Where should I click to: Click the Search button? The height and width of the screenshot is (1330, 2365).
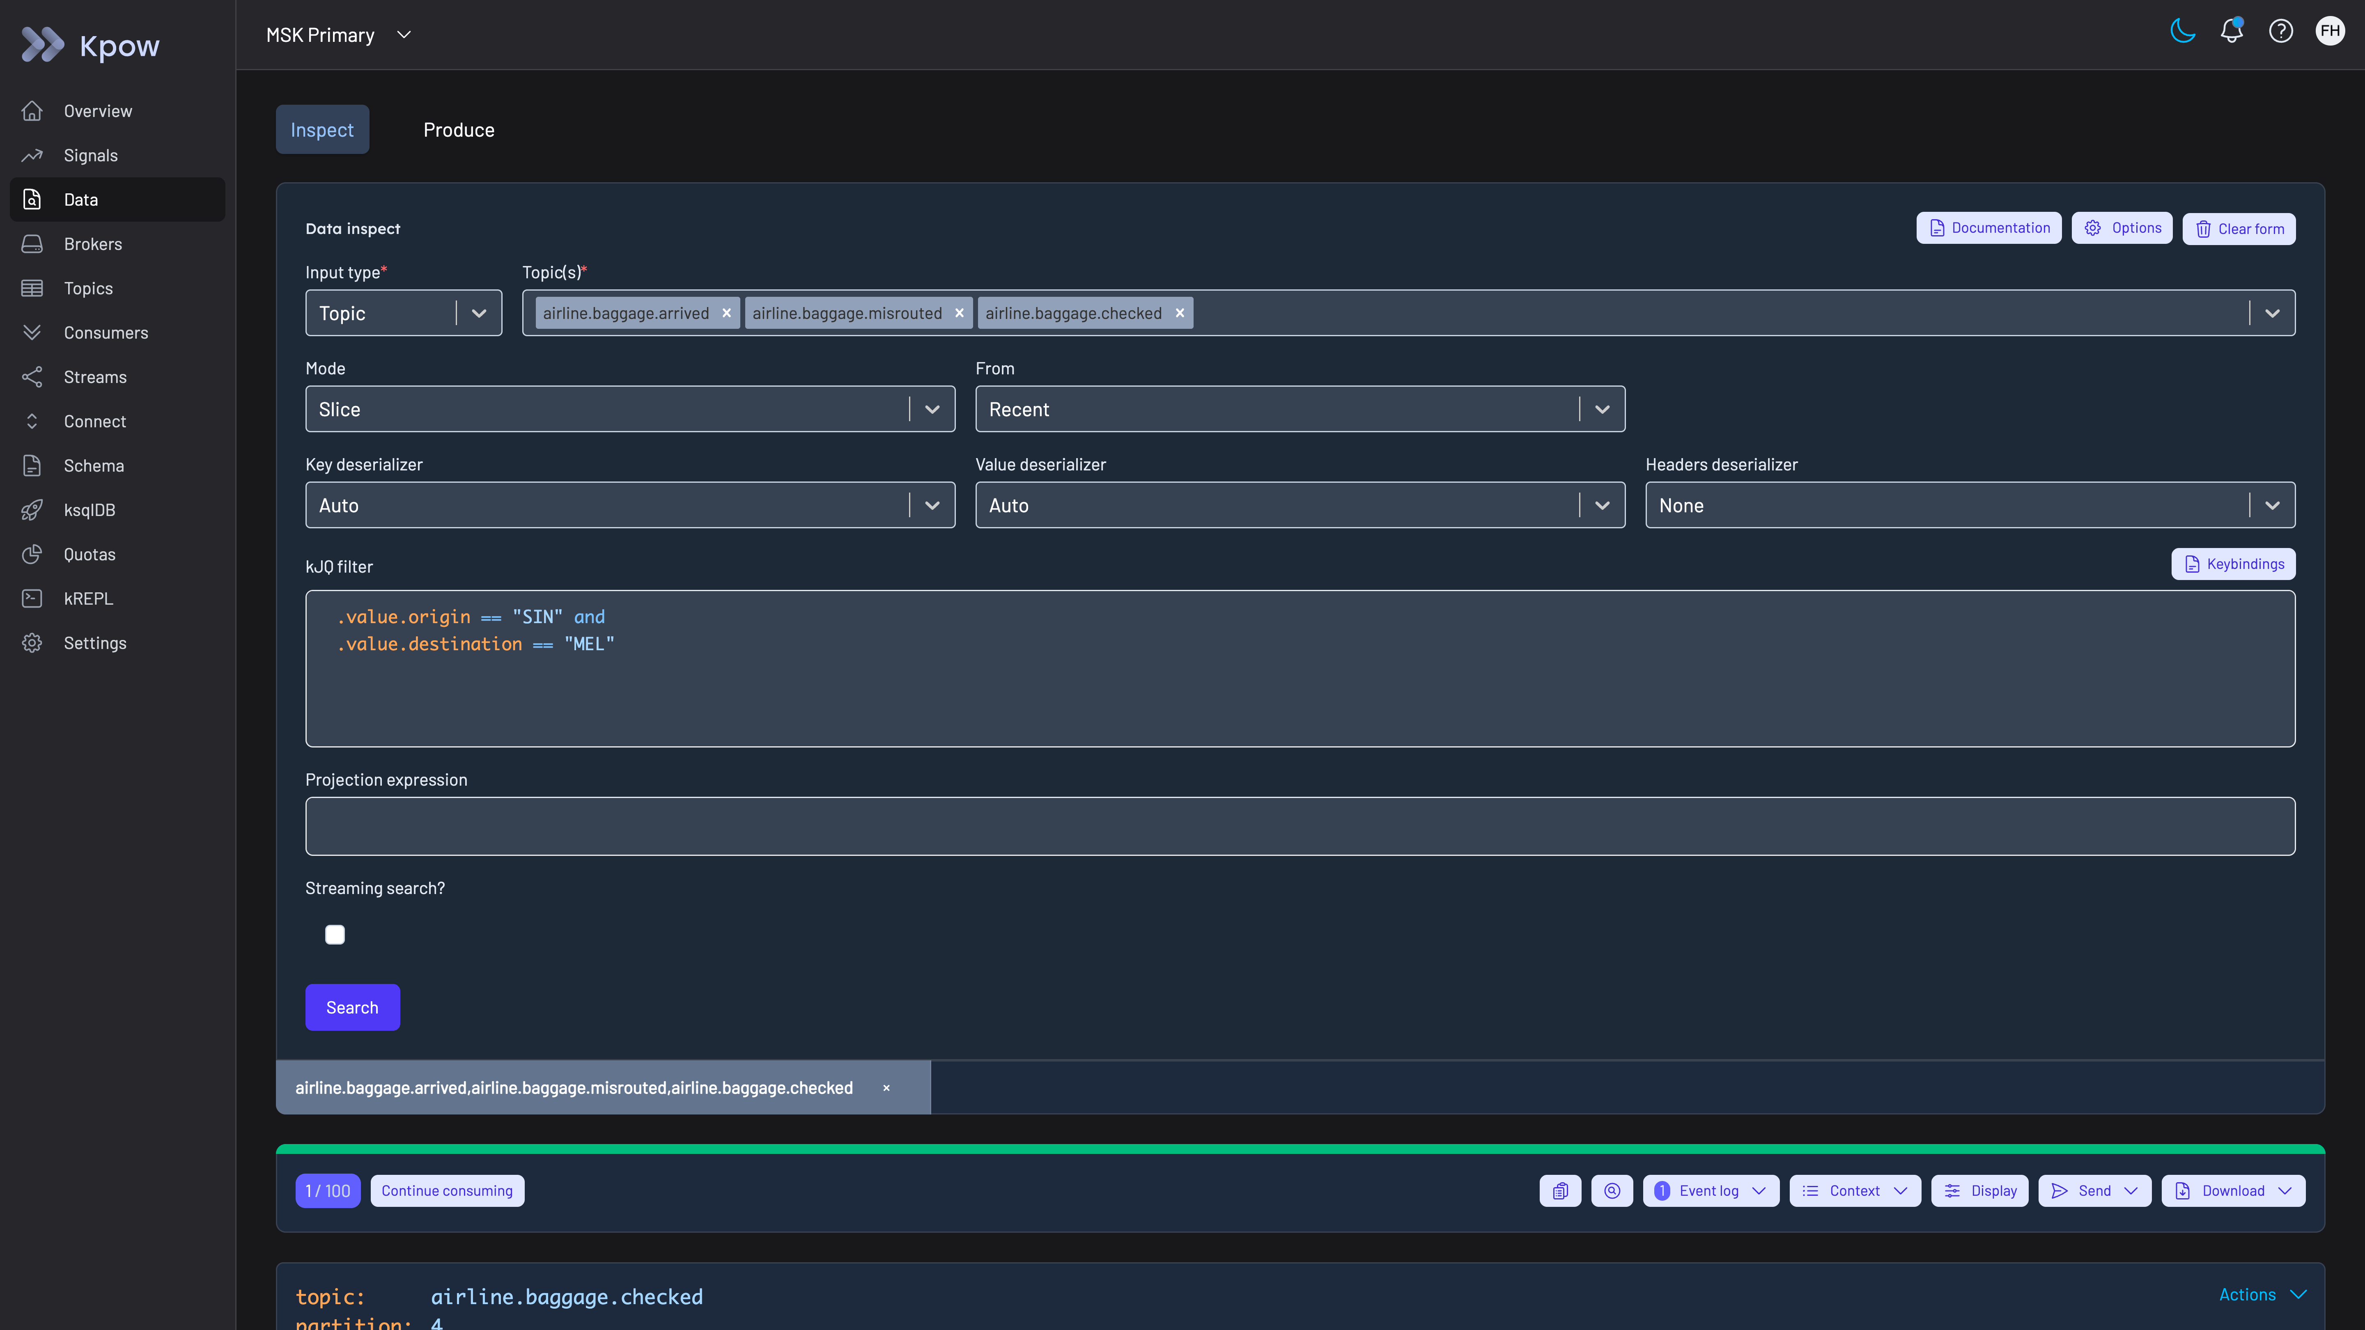tap(353, 1007)
